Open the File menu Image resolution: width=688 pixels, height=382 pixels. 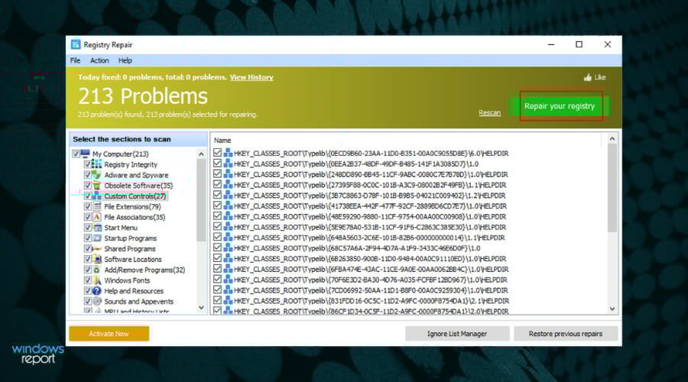[76, 60]
